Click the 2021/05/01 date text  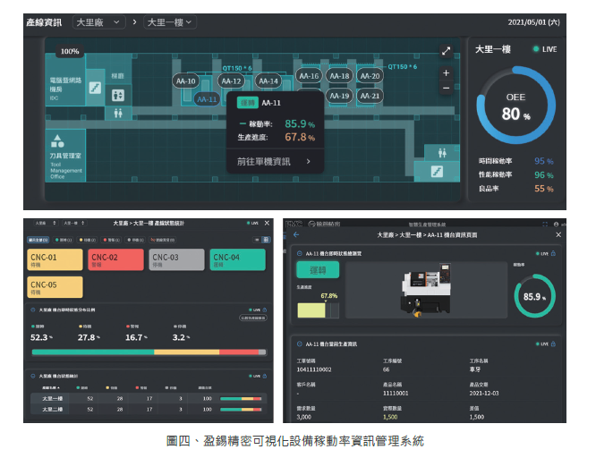tap(533, 22)
